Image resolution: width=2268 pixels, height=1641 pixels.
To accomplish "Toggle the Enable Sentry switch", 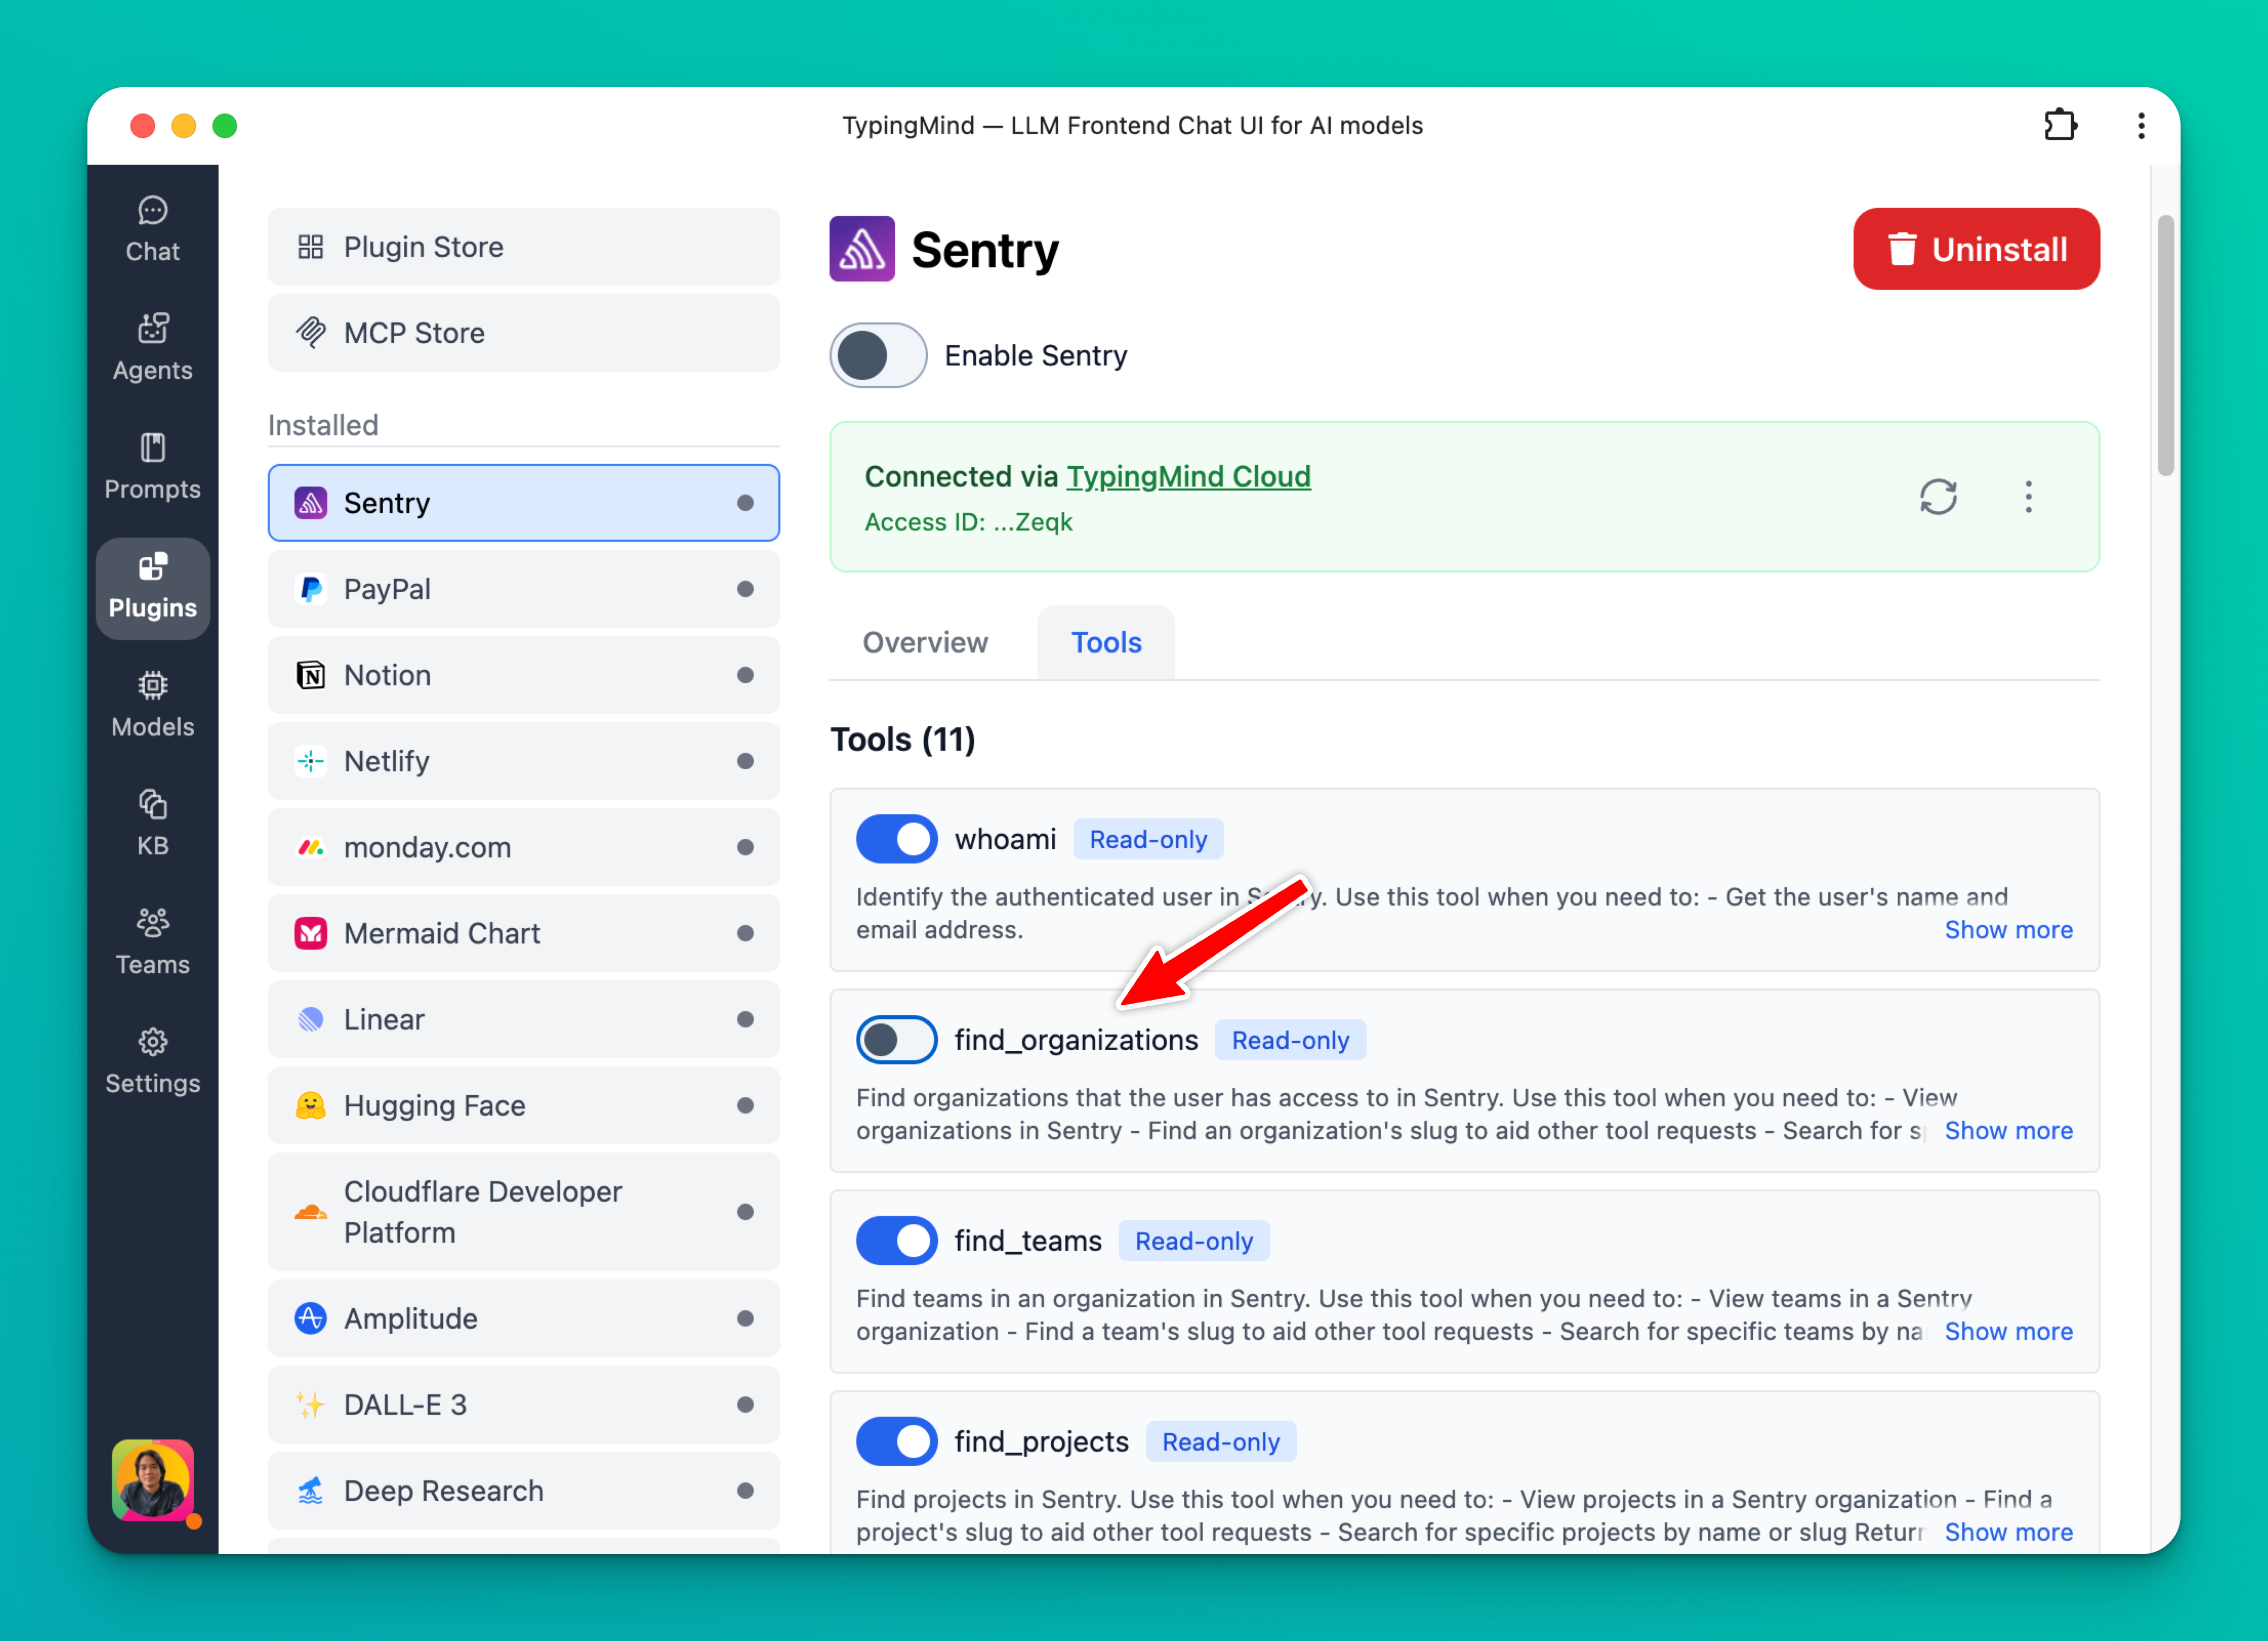I will click(877, 356).
